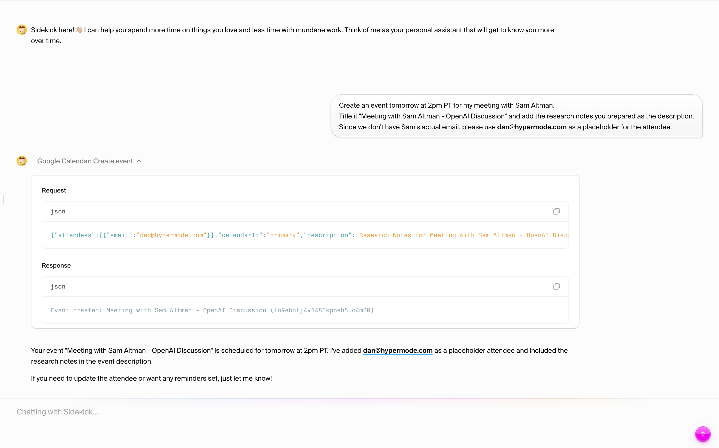
Task: Copy the Request JSON code block
Action: pyautogui.click(x=556, y=211)
